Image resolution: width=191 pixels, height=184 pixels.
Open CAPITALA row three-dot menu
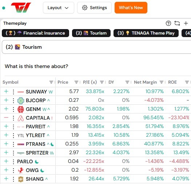(x=13, y=118)
